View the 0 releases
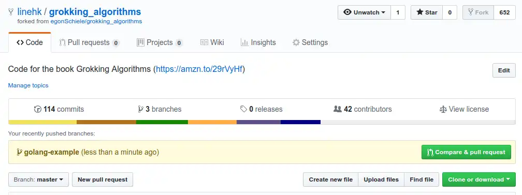This screenshot has width=522, height=195. point(261,109)
